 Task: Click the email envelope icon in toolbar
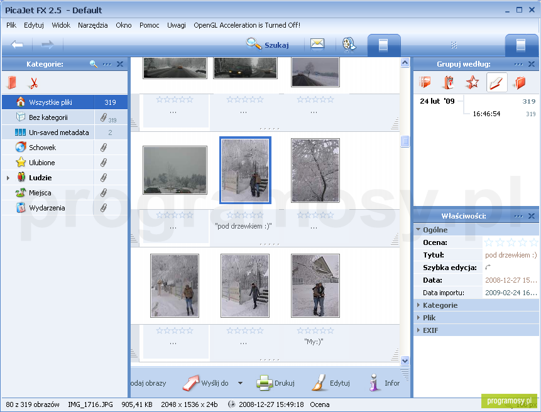point(317,44)
